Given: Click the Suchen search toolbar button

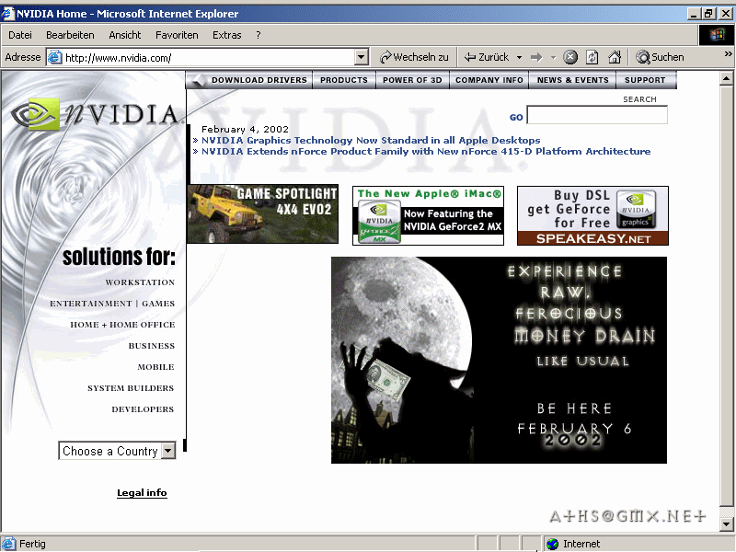Looking at the screenshot, I should click(660, 57).
